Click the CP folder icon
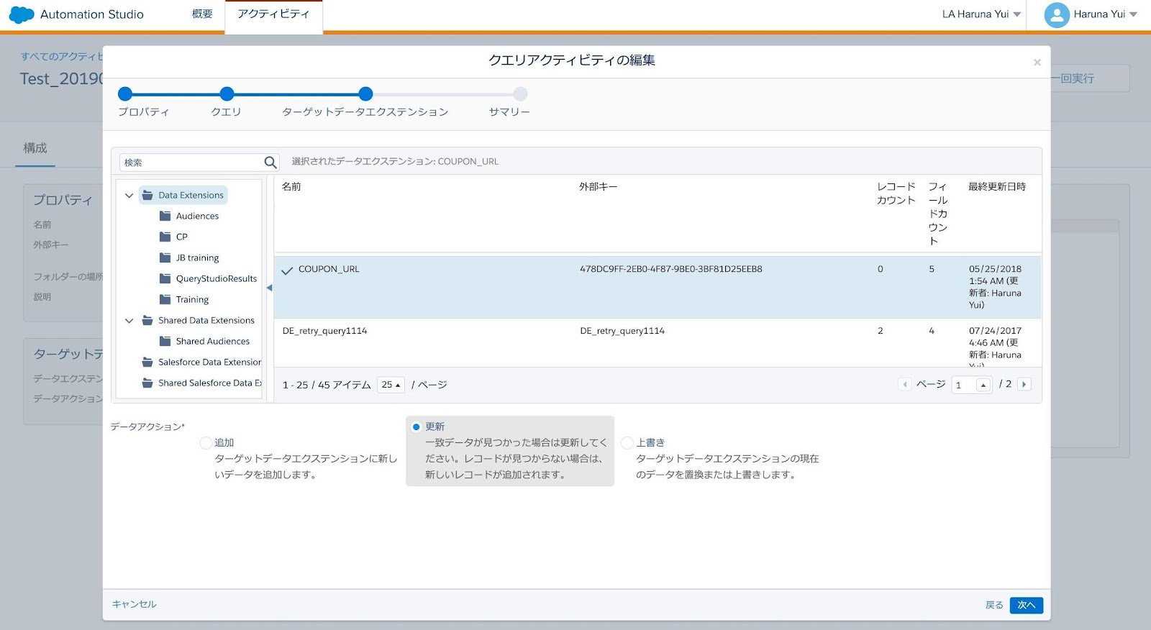The height and width of the screenshot is (630, 1151). (x=165, y=237)
